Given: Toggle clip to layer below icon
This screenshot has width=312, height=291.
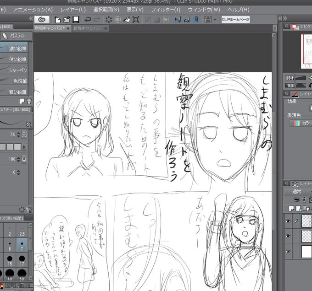Looking at the screenshot, I should coord(296,199).
